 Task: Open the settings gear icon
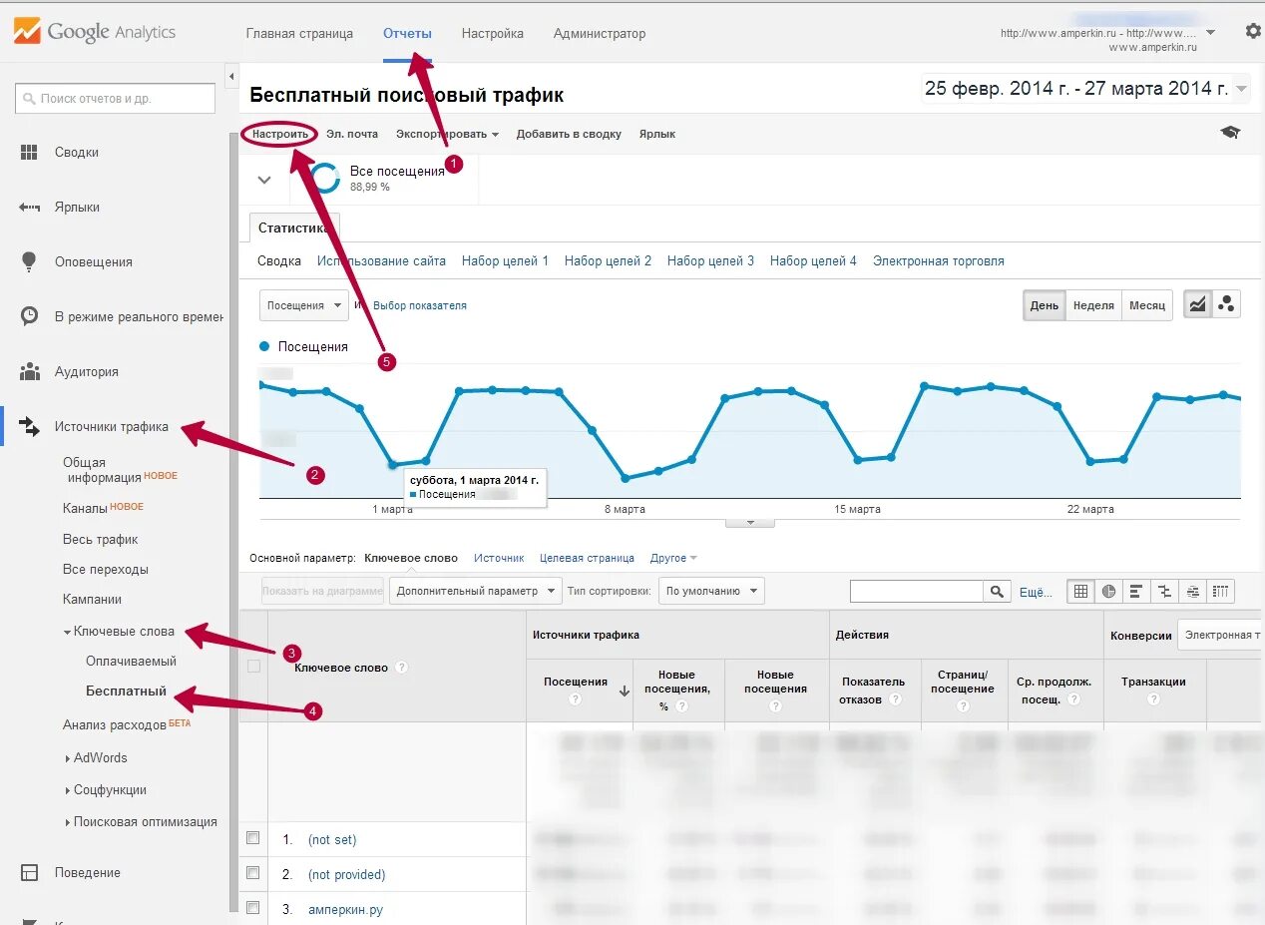coord(1253,31)
